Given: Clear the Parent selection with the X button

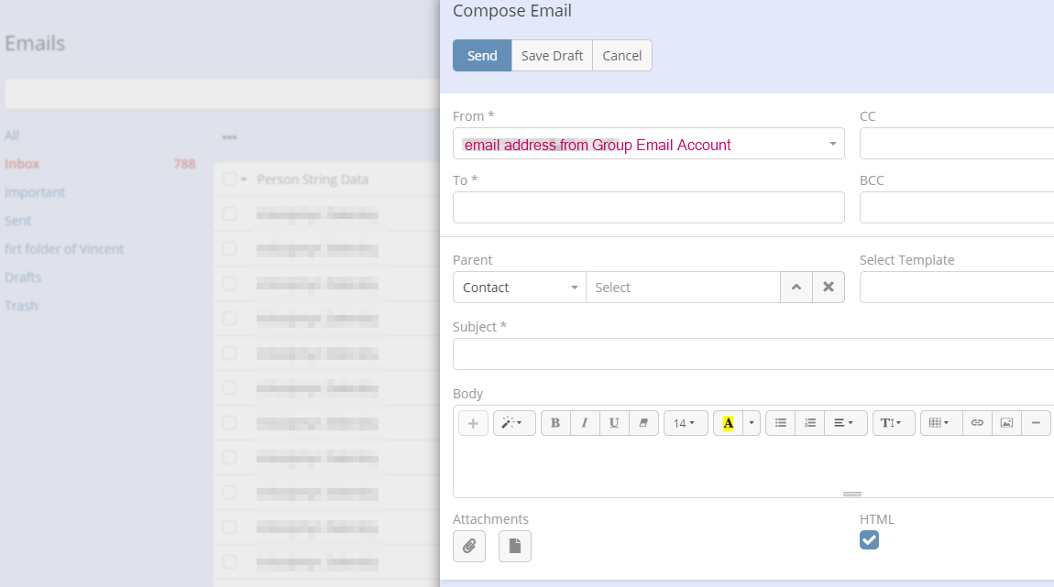Looking at the screenshot, I should coord(828,288).
